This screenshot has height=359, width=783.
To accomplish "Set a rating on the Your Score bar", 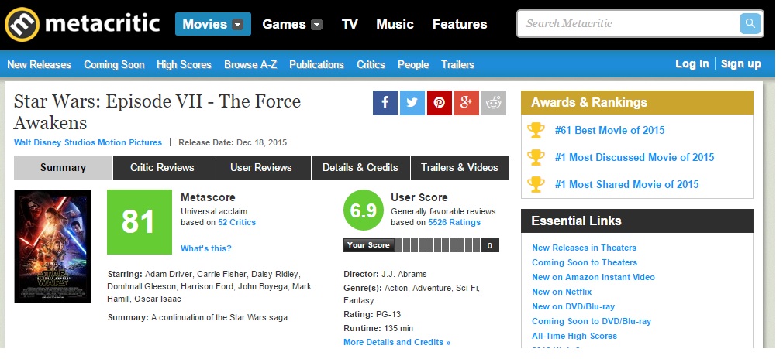I will [x=438, y=245].
